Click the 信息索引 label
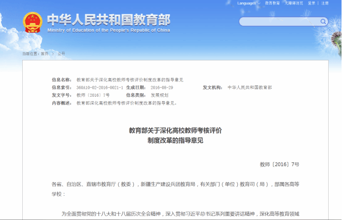 coord(62,87)
